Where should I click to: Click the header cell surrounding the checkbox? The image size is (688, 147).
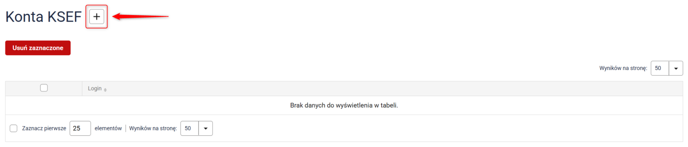(x=44, y=88)
